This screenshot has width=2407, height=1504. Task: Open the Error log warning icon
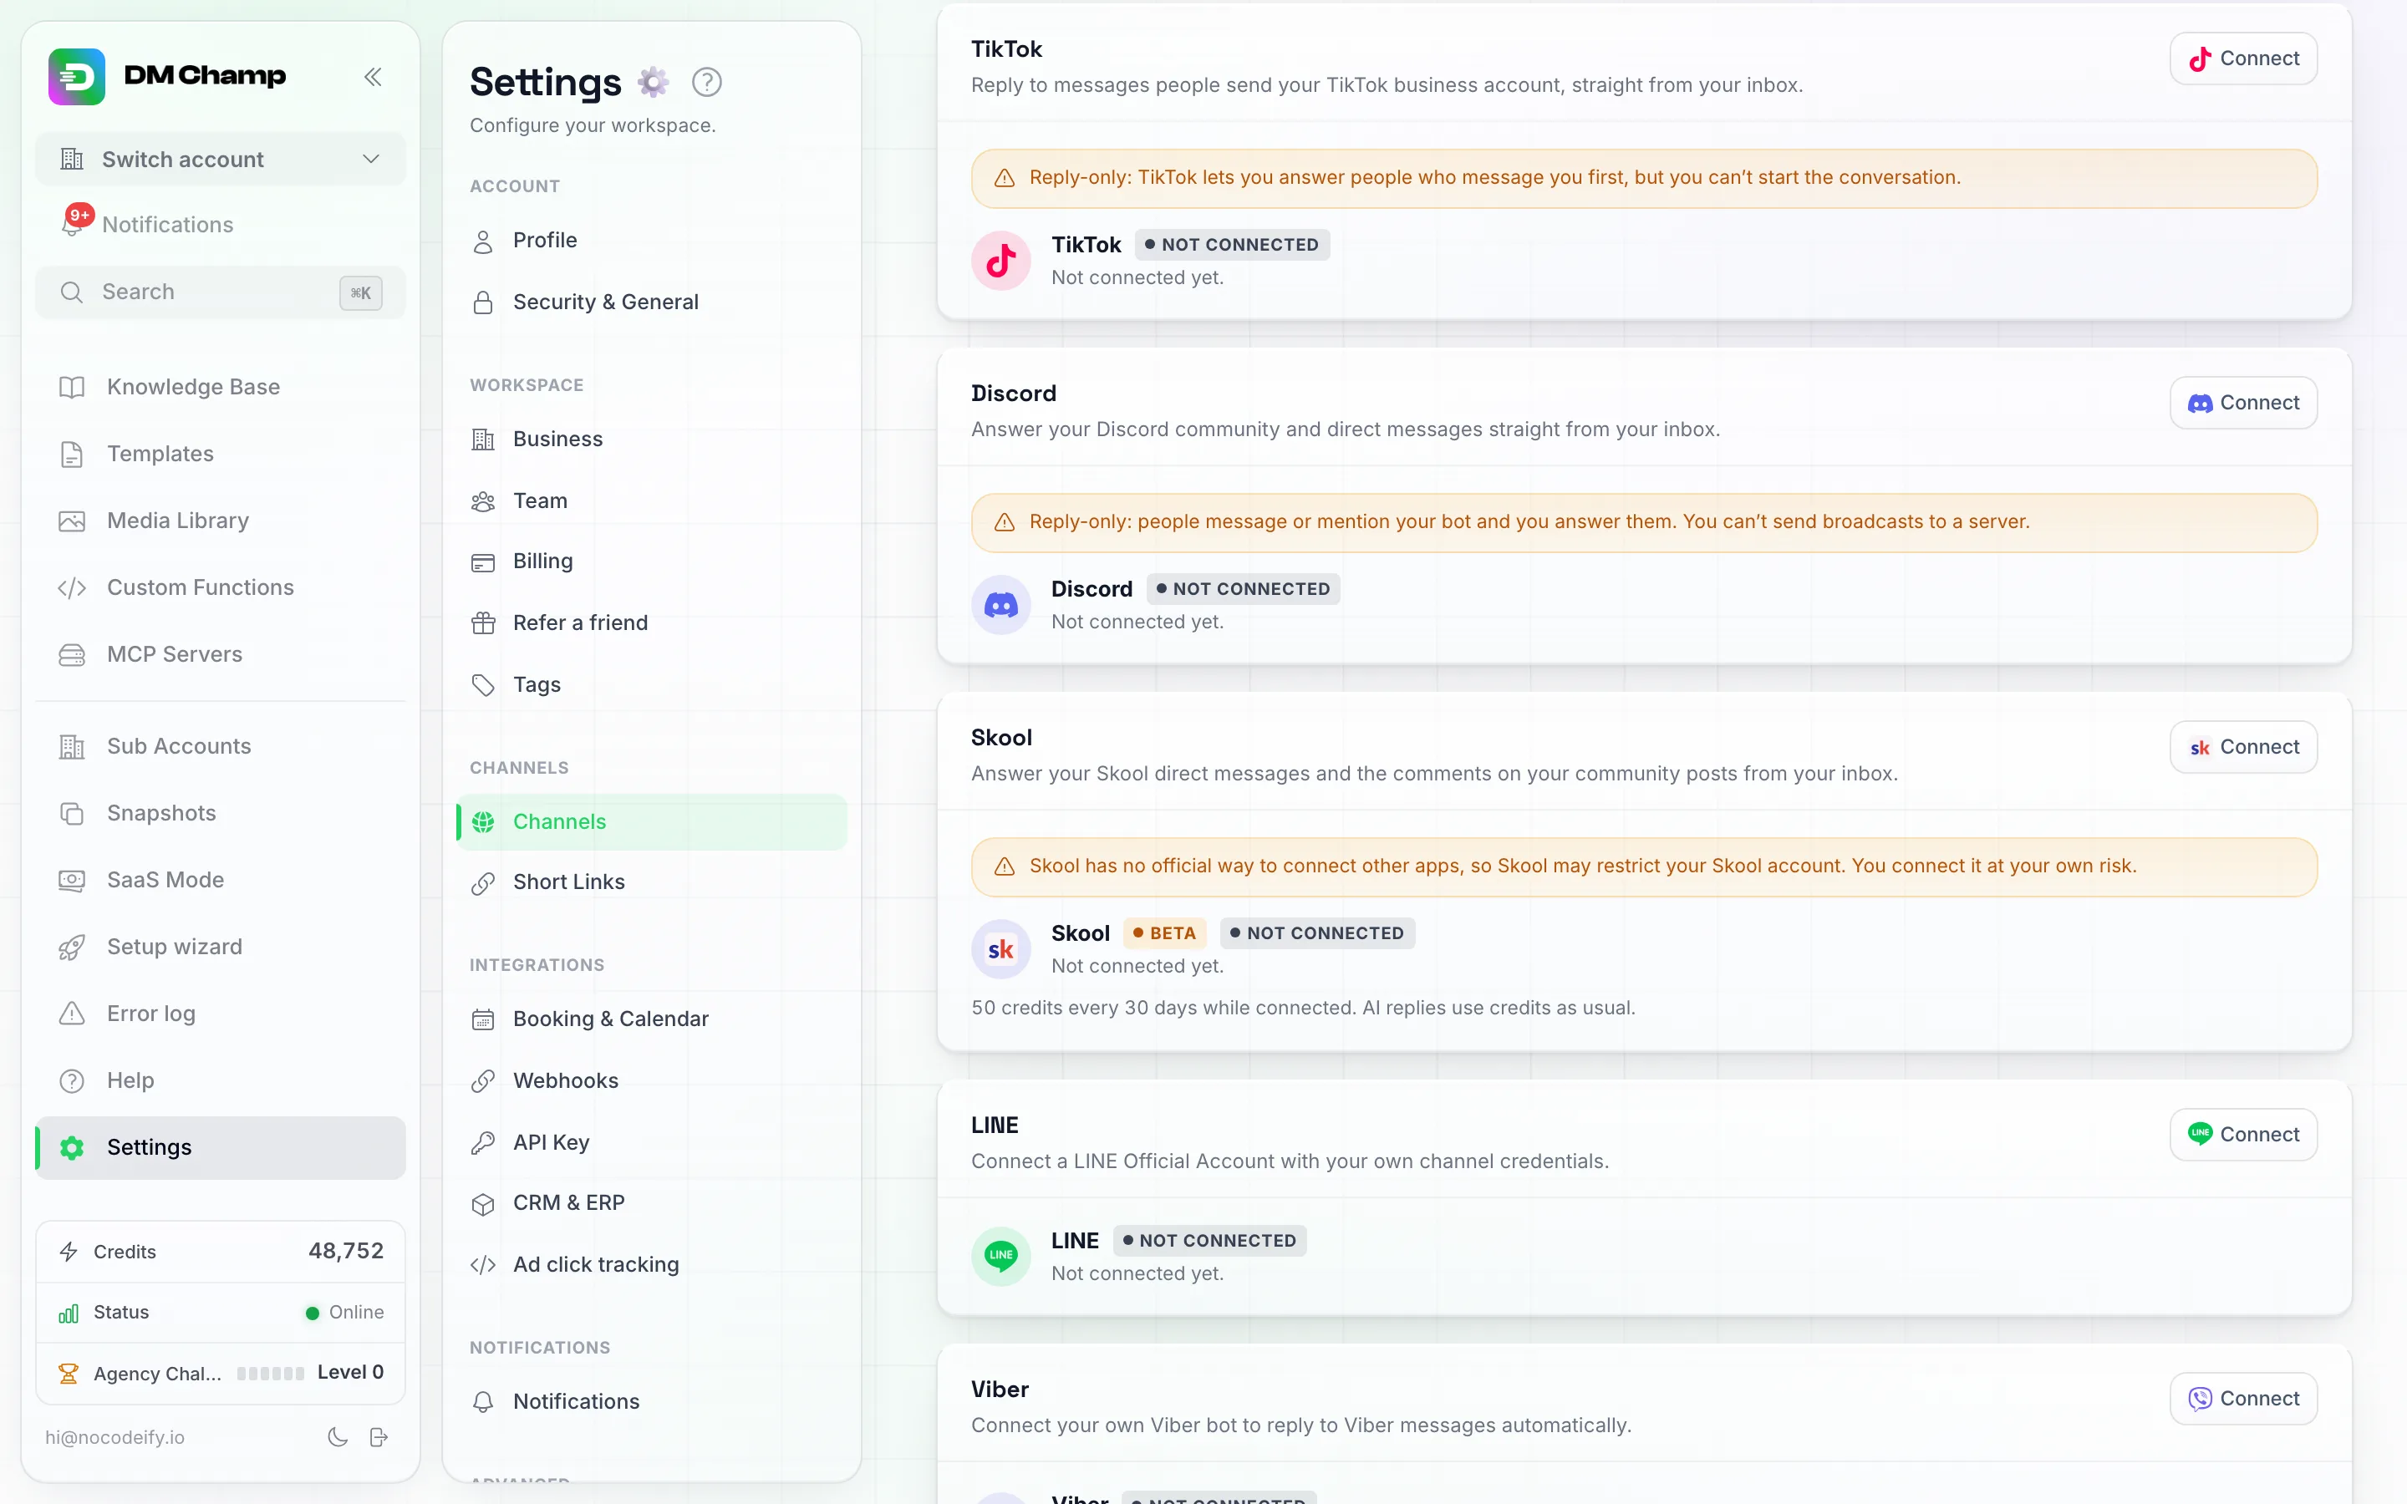[x=72, y=1014]
